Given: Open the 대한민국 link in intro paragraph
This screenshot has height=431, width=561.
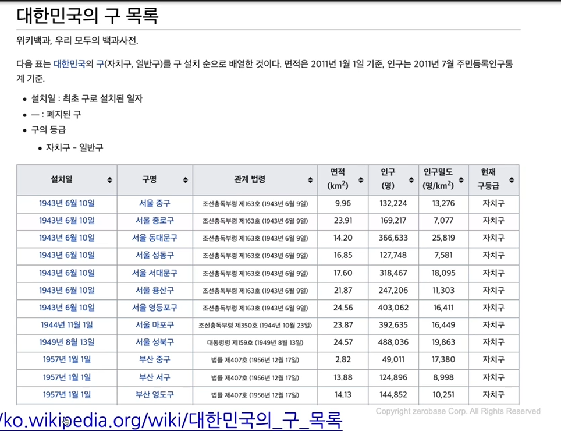Looking at the screenshot, I should 69,64.
